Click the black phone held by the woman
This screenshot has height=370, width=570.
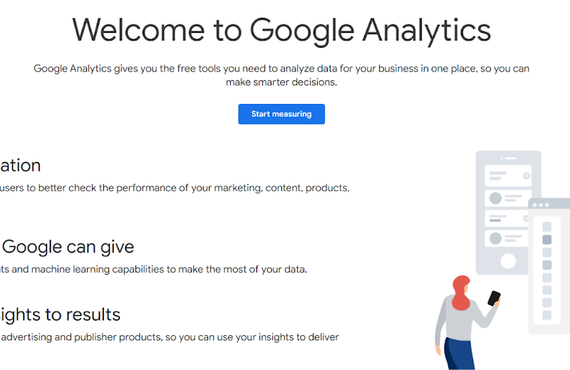pos(494,298)
